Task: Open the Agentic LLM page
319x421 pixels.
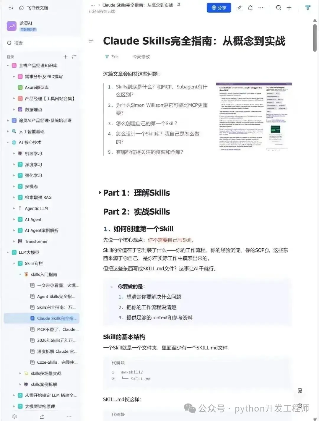Action: click(x=36, y=208)
